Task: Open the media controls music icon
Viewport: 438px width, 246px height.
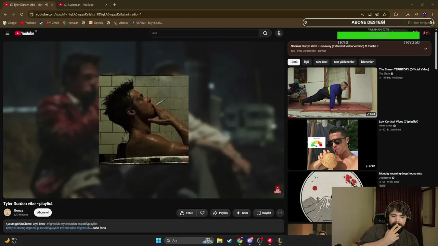Action: (x=416, y=14)
